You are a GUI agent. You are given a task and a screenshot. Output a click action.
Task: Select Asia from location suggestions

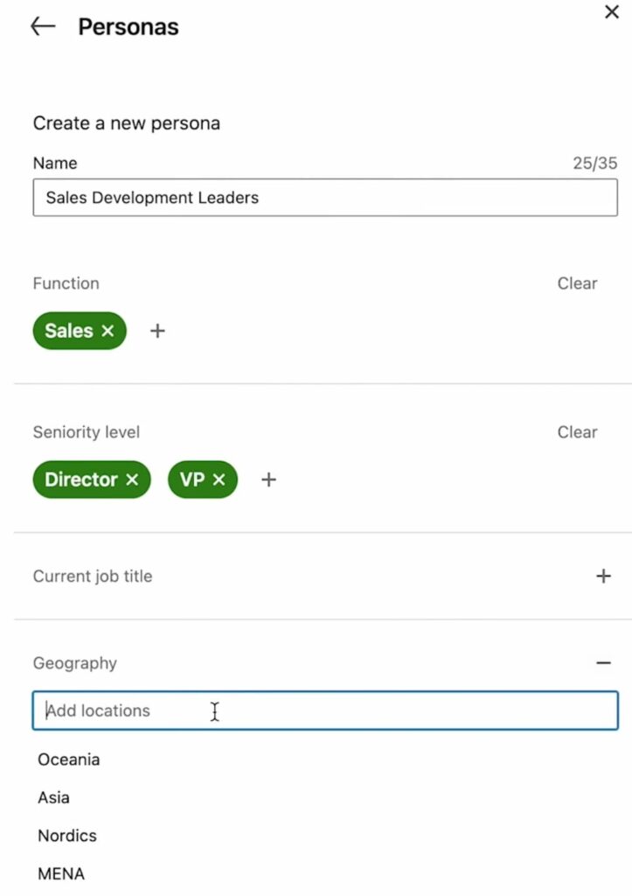(54, 798)
